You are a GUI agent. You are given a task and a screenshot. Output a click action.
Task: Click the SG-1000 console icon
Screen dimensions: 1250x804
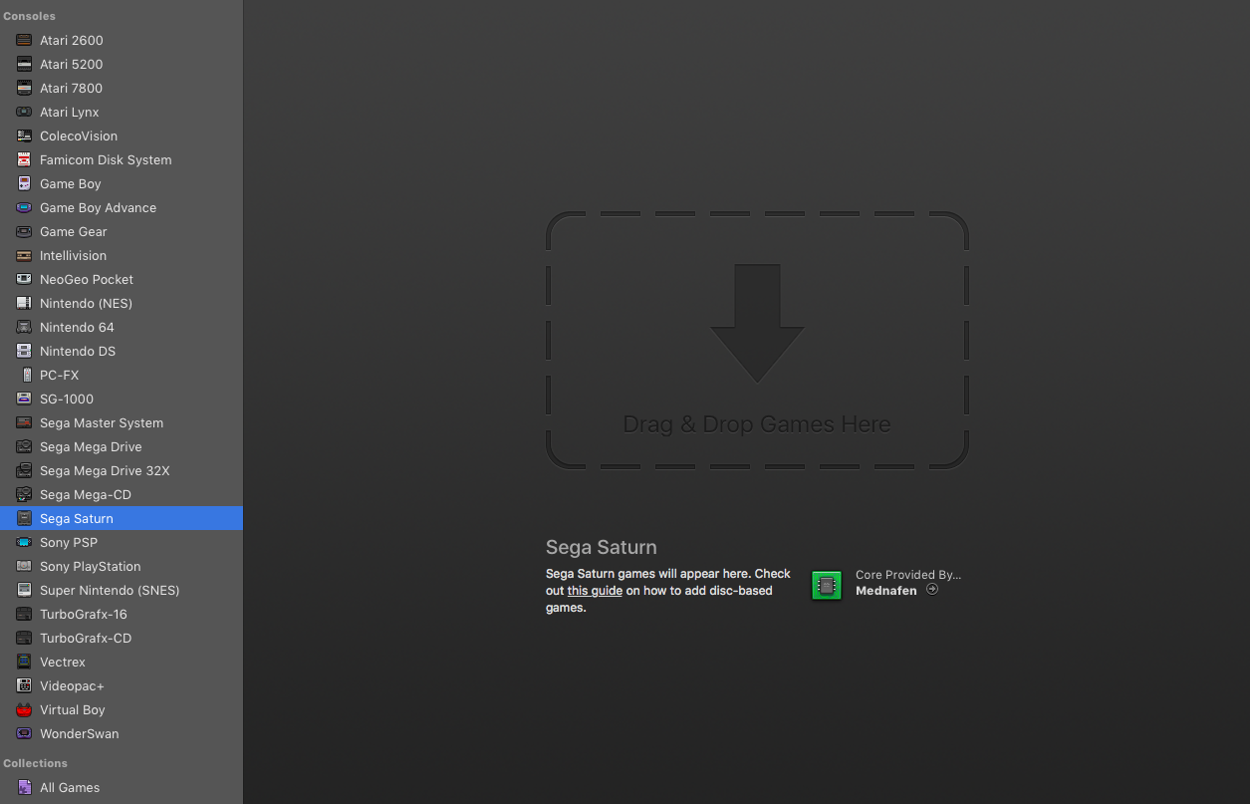pos(24,399)
